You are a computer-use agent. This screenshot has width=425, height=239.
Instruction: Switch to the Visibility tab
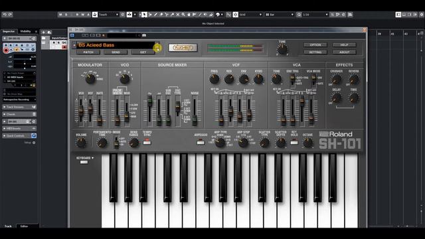tap(25, 31)
